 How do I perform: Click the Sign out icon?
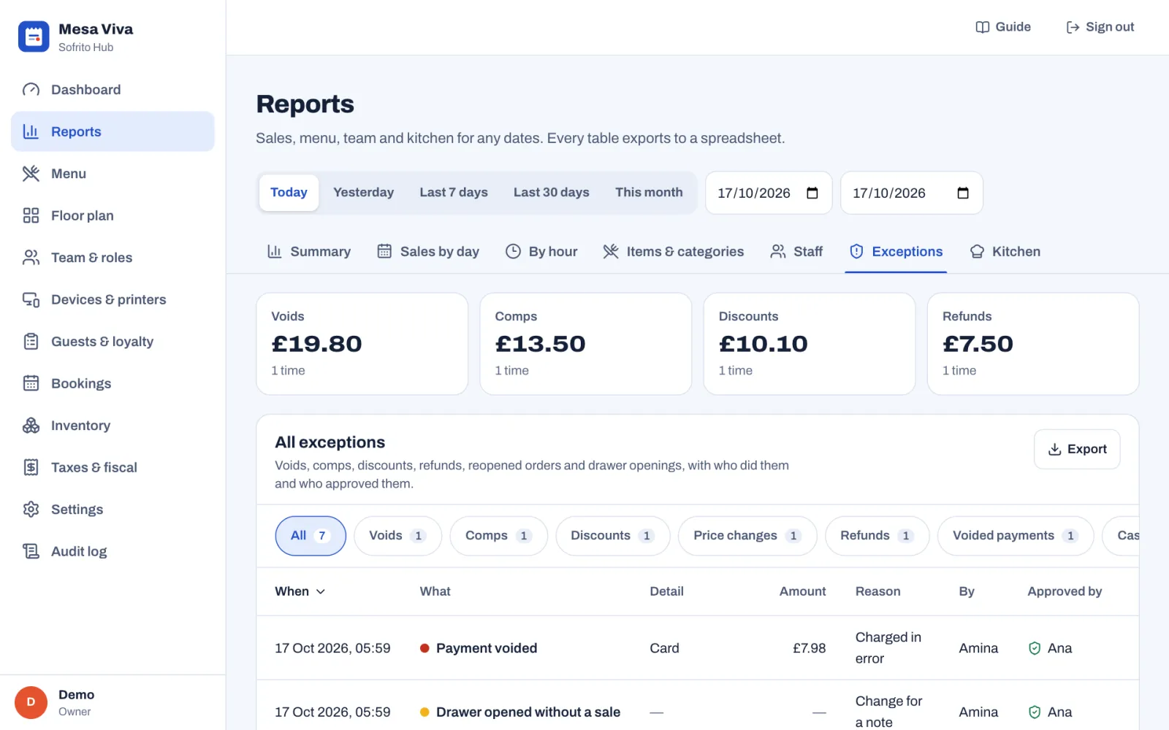tap(1073, 27)
